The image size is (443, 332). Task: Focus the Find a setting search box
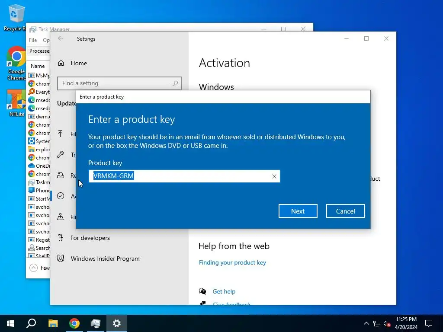[x=119, y=83]
